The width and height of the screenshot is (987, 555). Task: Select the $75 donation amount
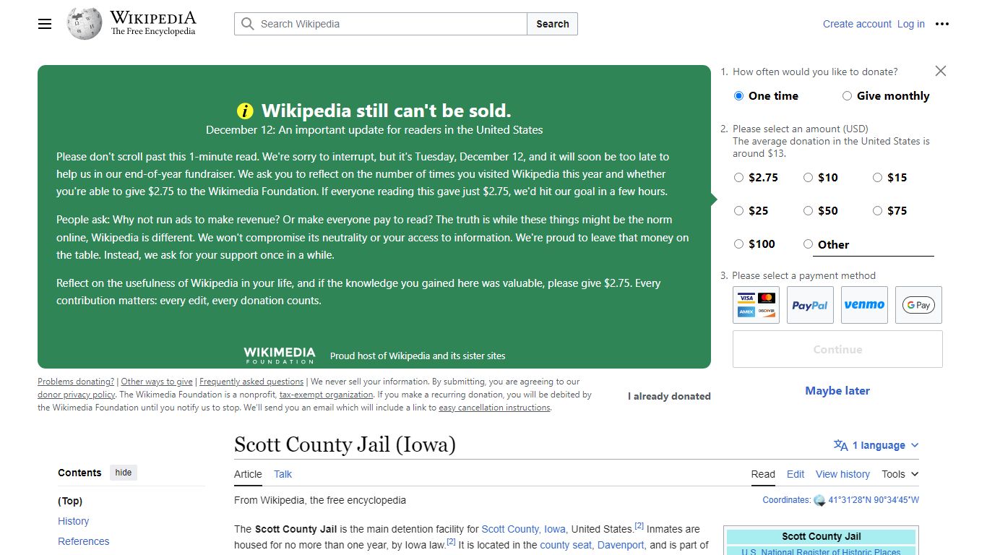pyautogui.click(x=877, y=211)
